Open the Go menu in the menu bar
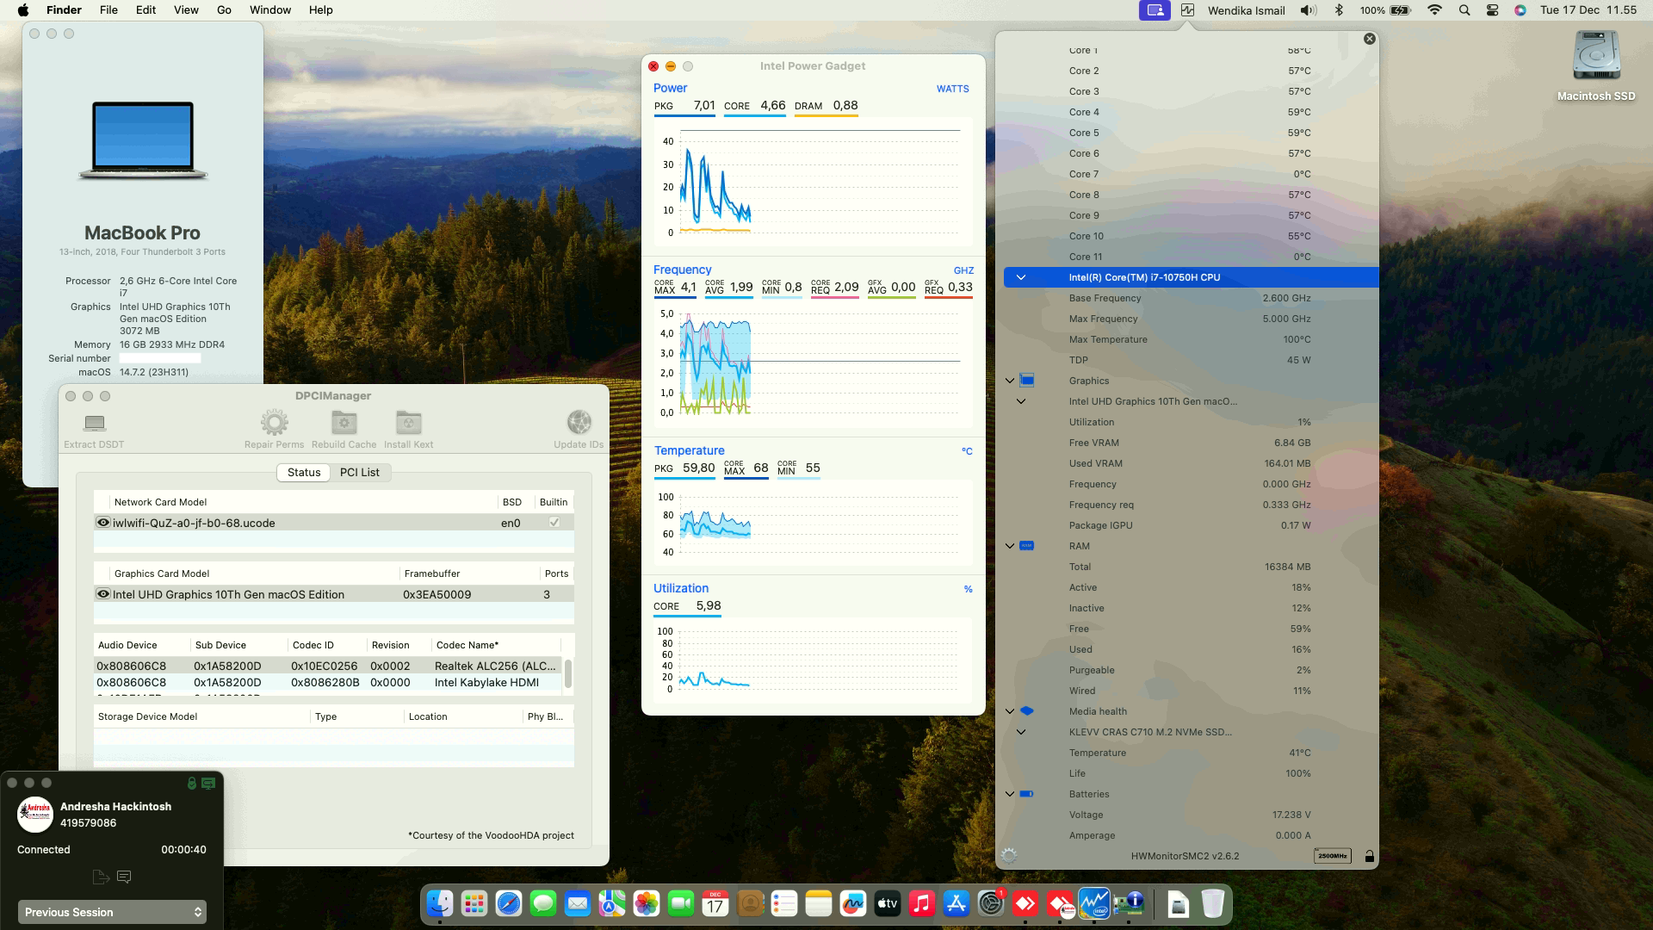Image resolution: width=1653 pixels, height=930 pixels. pos(223,9)
